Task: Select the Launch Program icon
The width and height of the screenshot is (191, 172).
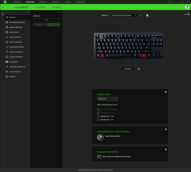Action: (7, 57)
